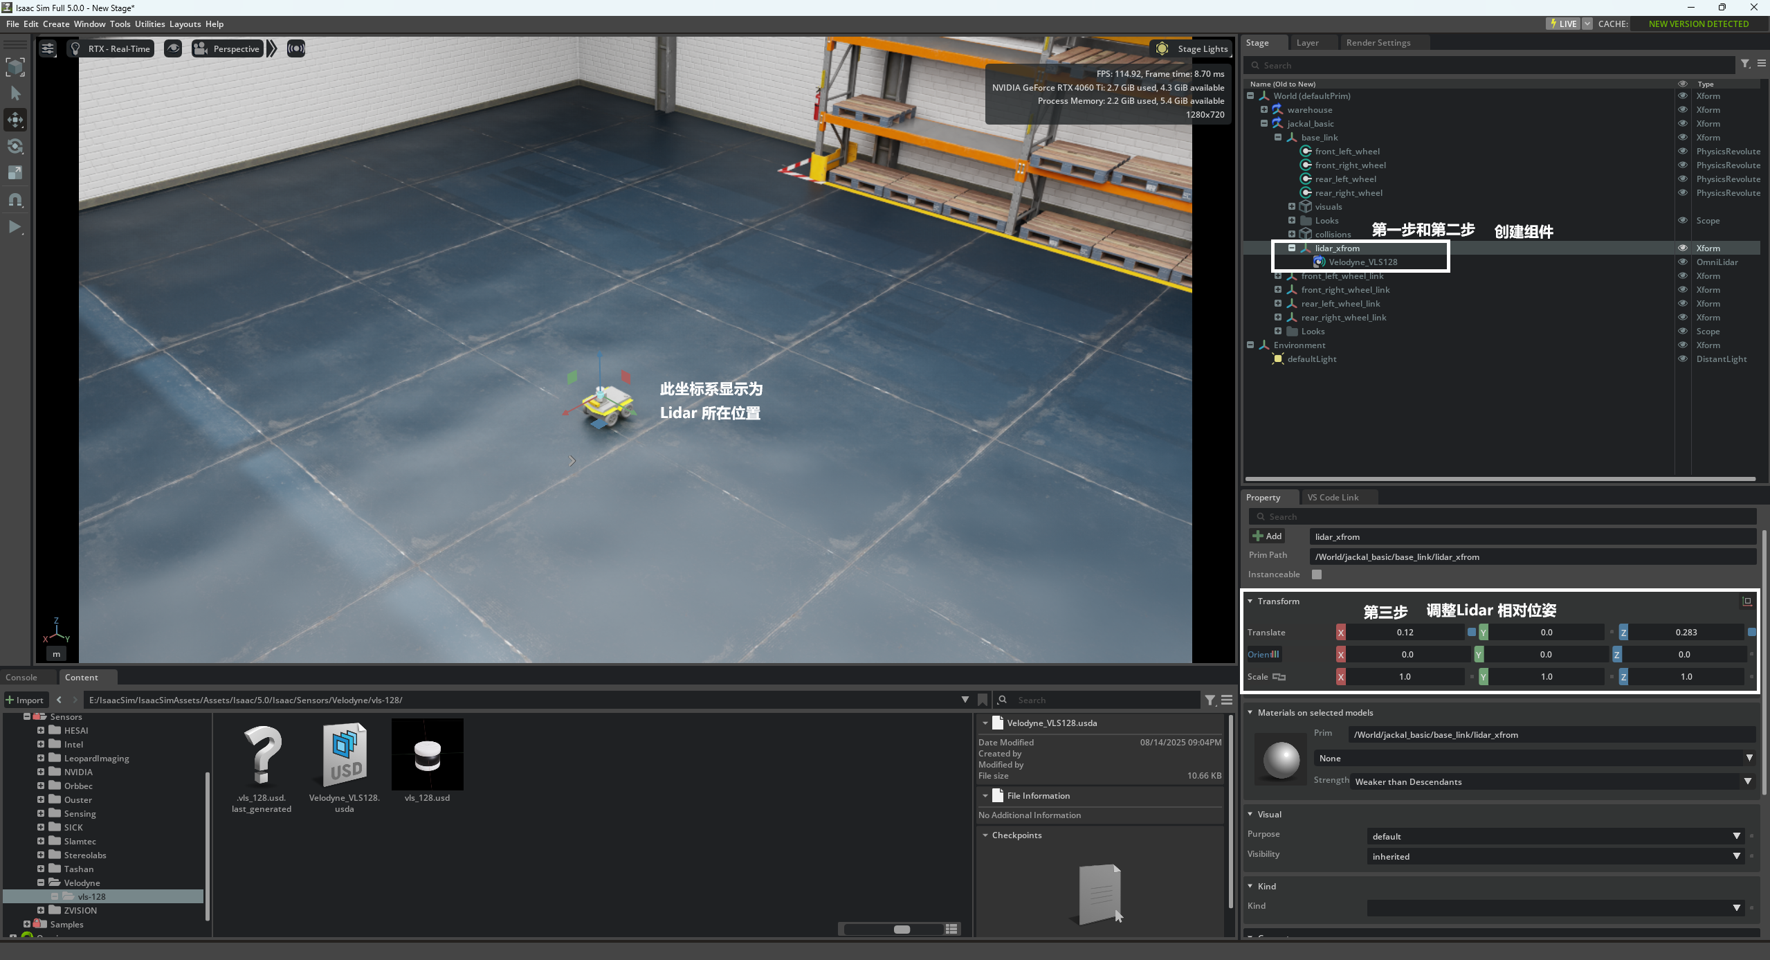Screen dimensions: 1770x960
Task: Select the Rotate tool
Action: pos(15,146)
